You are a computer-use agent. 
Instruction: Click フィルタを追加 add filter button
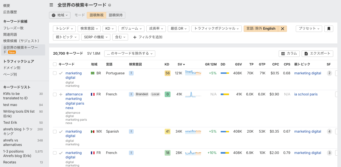(x=148, y=37)
